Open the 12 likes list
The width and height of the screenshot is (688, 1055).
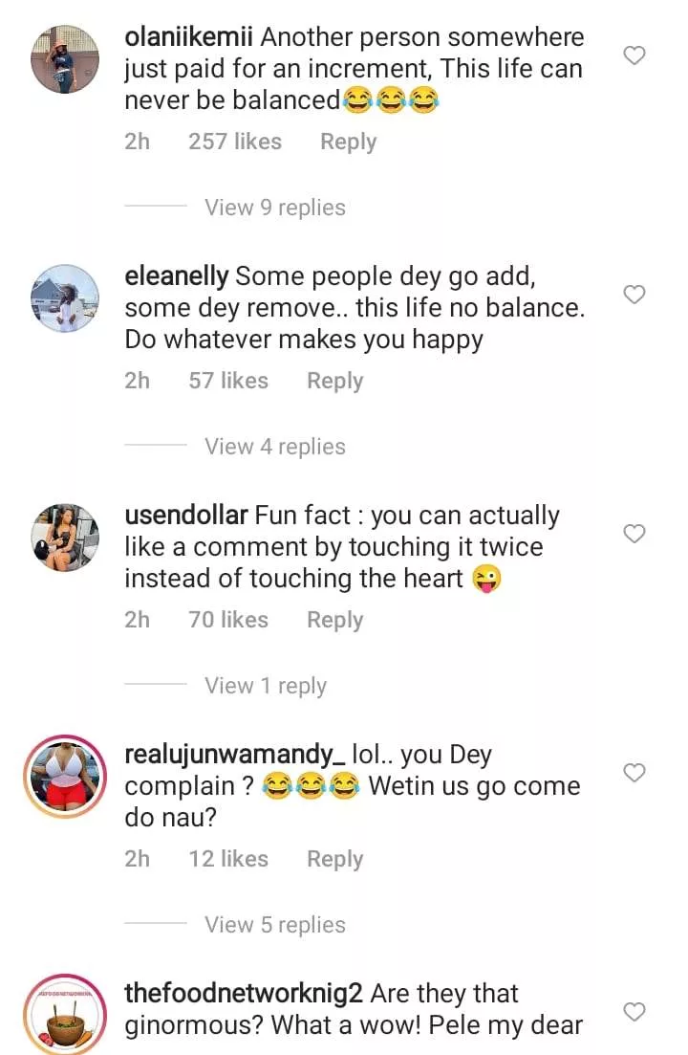[x=228, y=859]
